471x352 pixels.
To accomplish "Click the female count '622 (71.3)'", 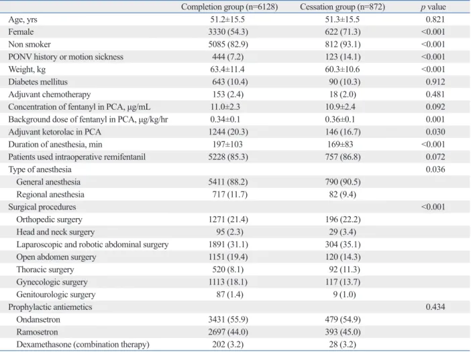I will coord(342,31).
